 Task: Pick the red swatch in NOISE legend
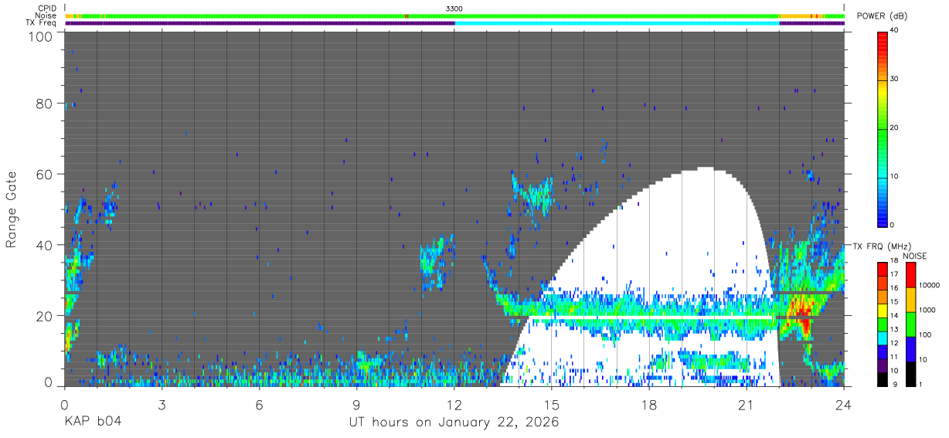[x=910, y=274]
